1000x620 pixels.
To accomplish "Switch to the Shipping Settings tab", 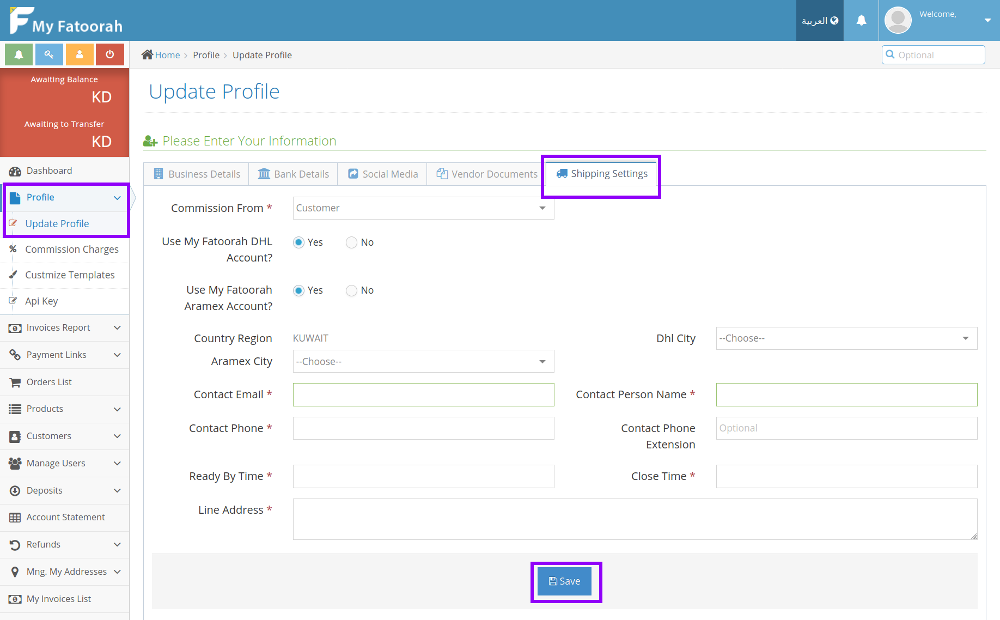I will (x=602, y=174).
